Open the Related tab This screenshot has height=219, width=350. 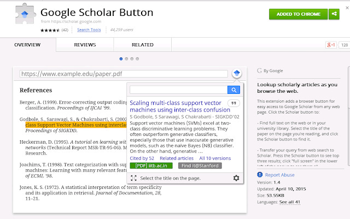click(142, 45)
